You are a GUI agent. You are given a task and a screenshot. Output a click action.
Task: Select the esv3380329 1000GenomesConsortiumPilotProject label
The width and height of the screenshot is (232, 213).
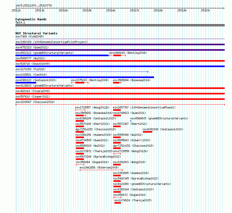pos(52,42)
